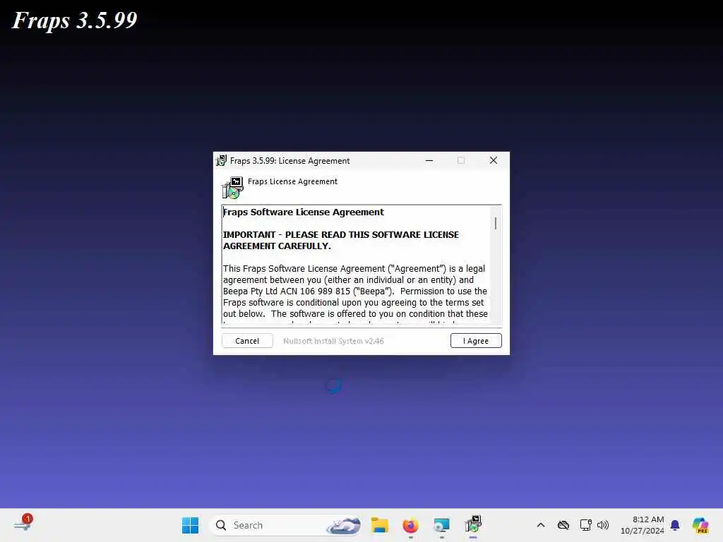Minimize the Fraps installer window
Image resolution: width=723 pixels, height=542 pixels.
(x=429, y=160)
